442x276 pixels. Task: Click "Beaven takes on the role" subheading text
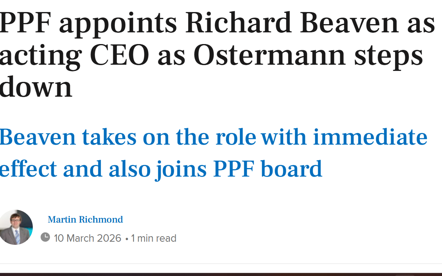point(128,137)
